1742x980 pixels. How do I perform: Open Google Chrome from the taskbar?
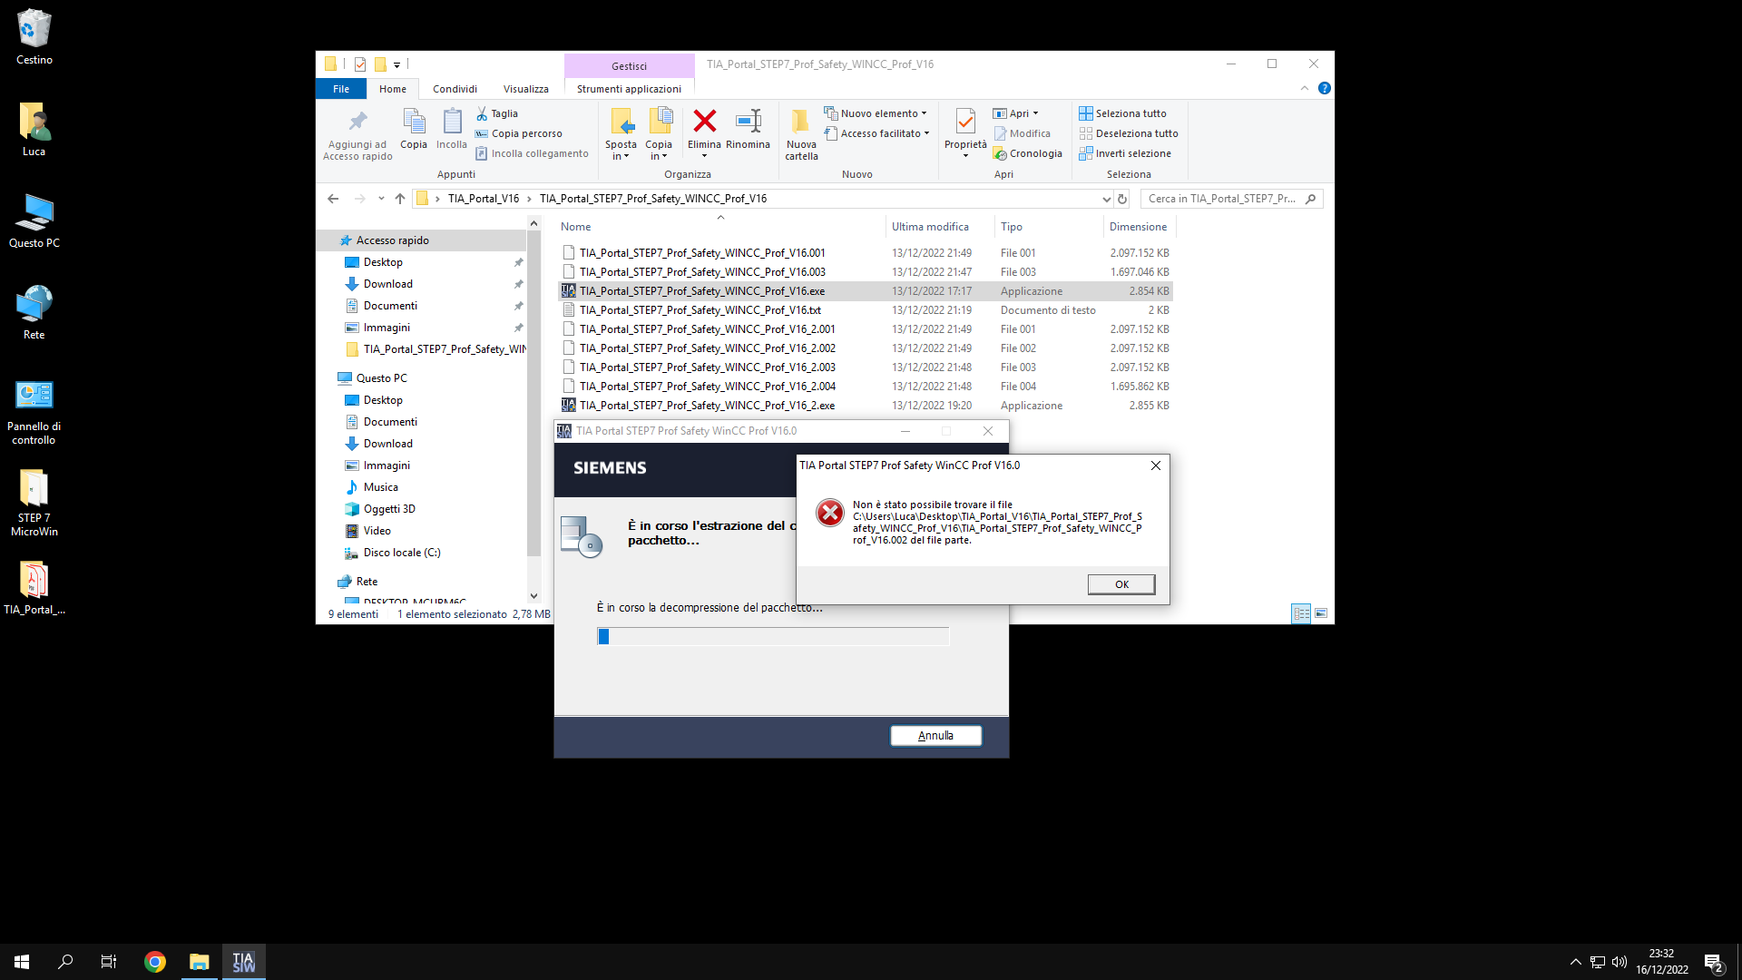pos(155,962)
